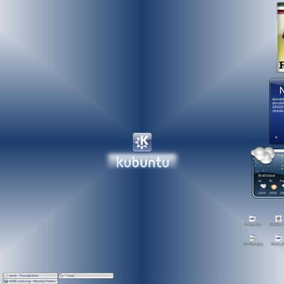This screenshot has height=284, width=284.
Task: Click the Firefox globe icon in taskbar
Action: 6,281
